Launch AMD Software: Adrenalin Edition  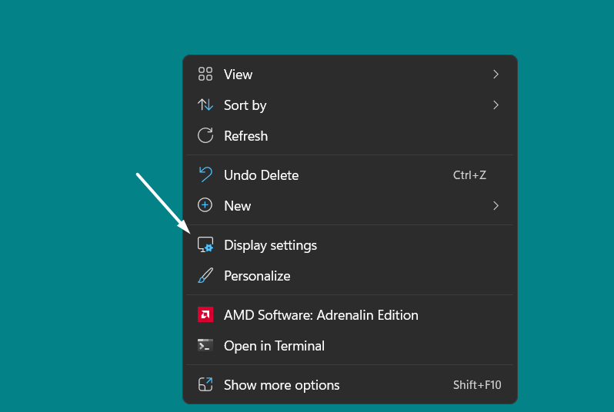[x=321, y=315]
